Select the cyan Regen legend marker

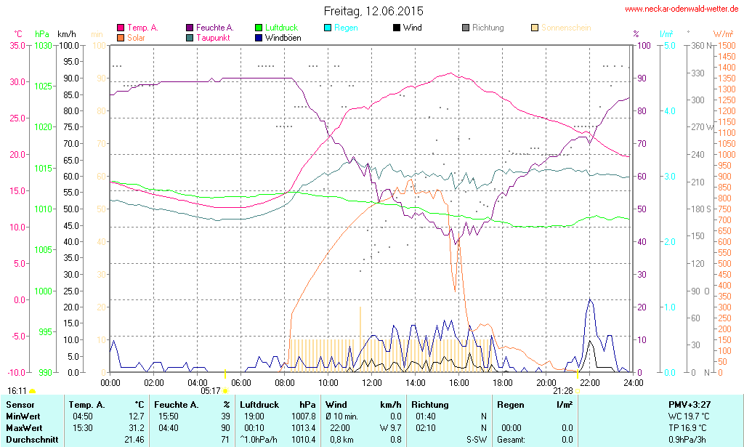[328, 28]
